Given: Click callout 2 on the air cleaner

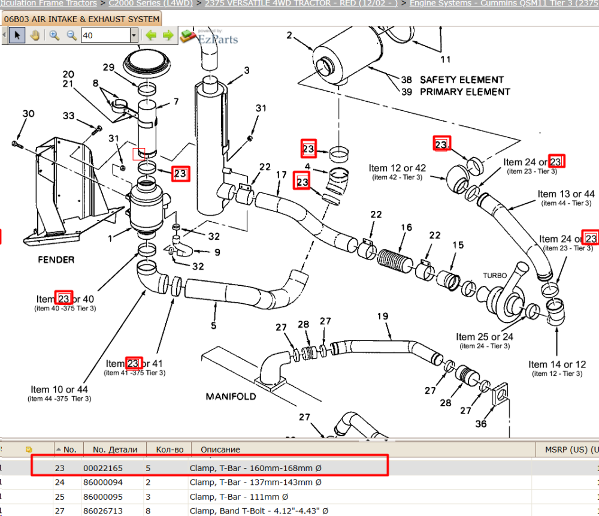Looking at the screenshot, I should [289, 35].
